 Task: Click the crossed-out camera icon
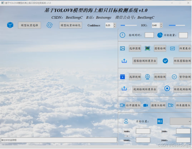click(171, 105)
